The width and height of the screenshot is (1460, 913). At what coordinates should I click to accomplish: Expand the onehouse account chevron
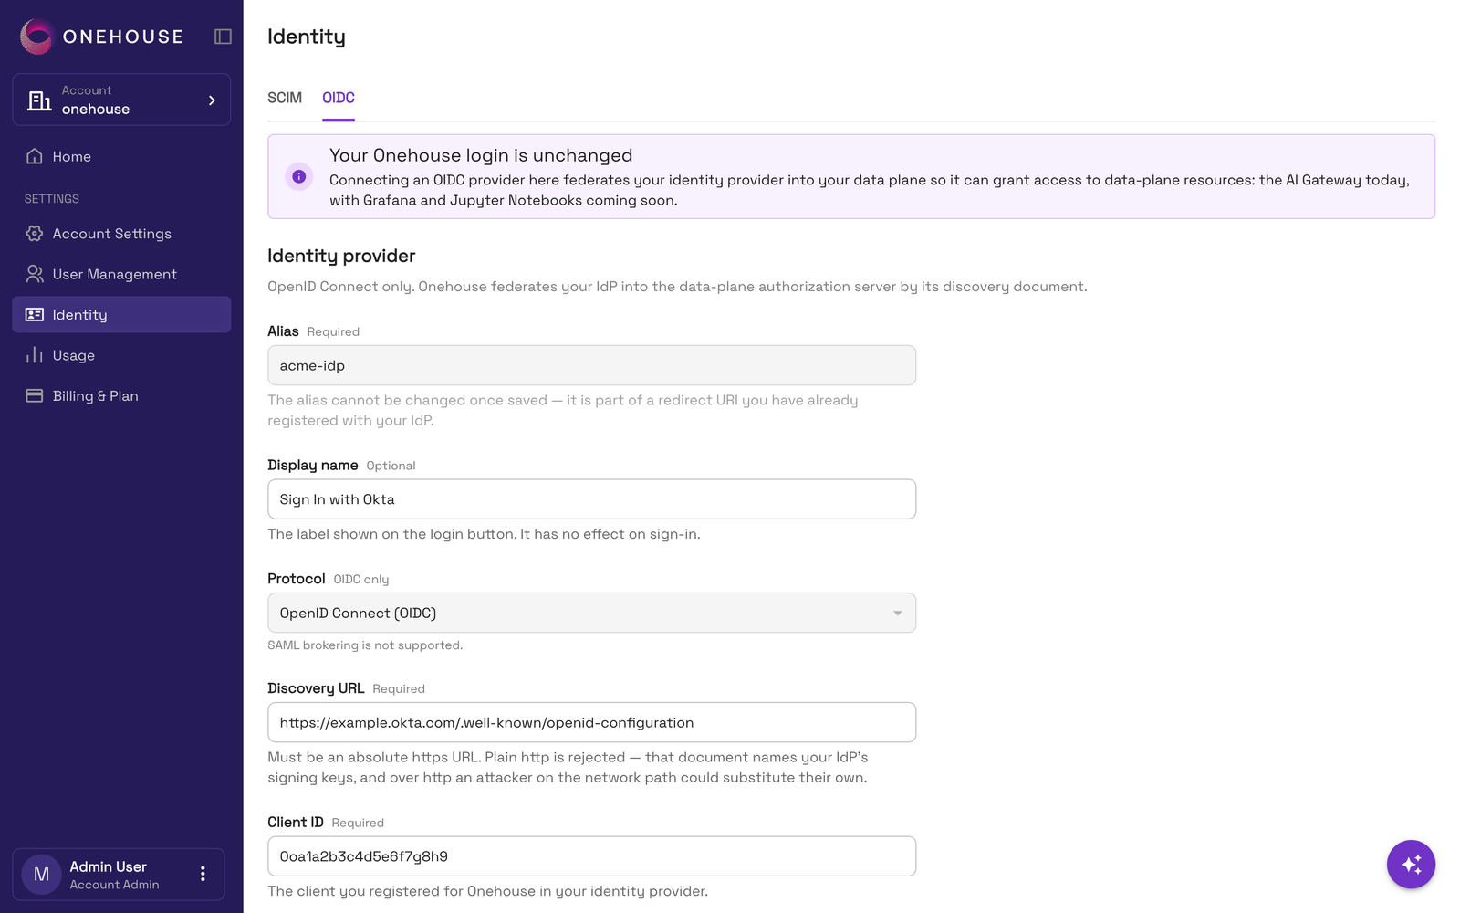click(212, 100)
